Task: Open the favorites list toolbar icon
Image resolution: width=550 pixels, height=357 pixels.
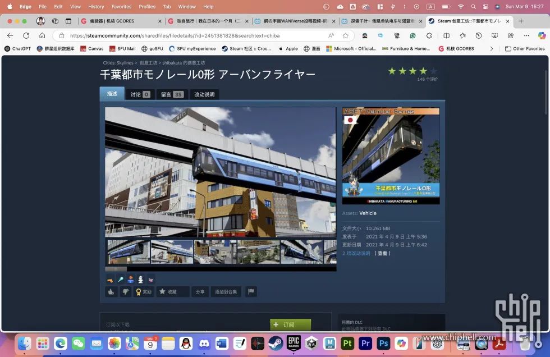Action: pyautogui.click(x=462, y=35)
